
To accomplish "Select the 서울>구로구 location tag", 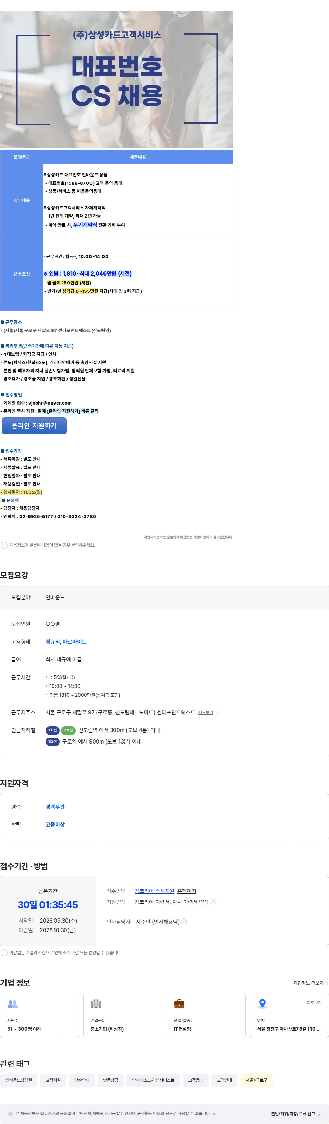I will click(256, 1080).
